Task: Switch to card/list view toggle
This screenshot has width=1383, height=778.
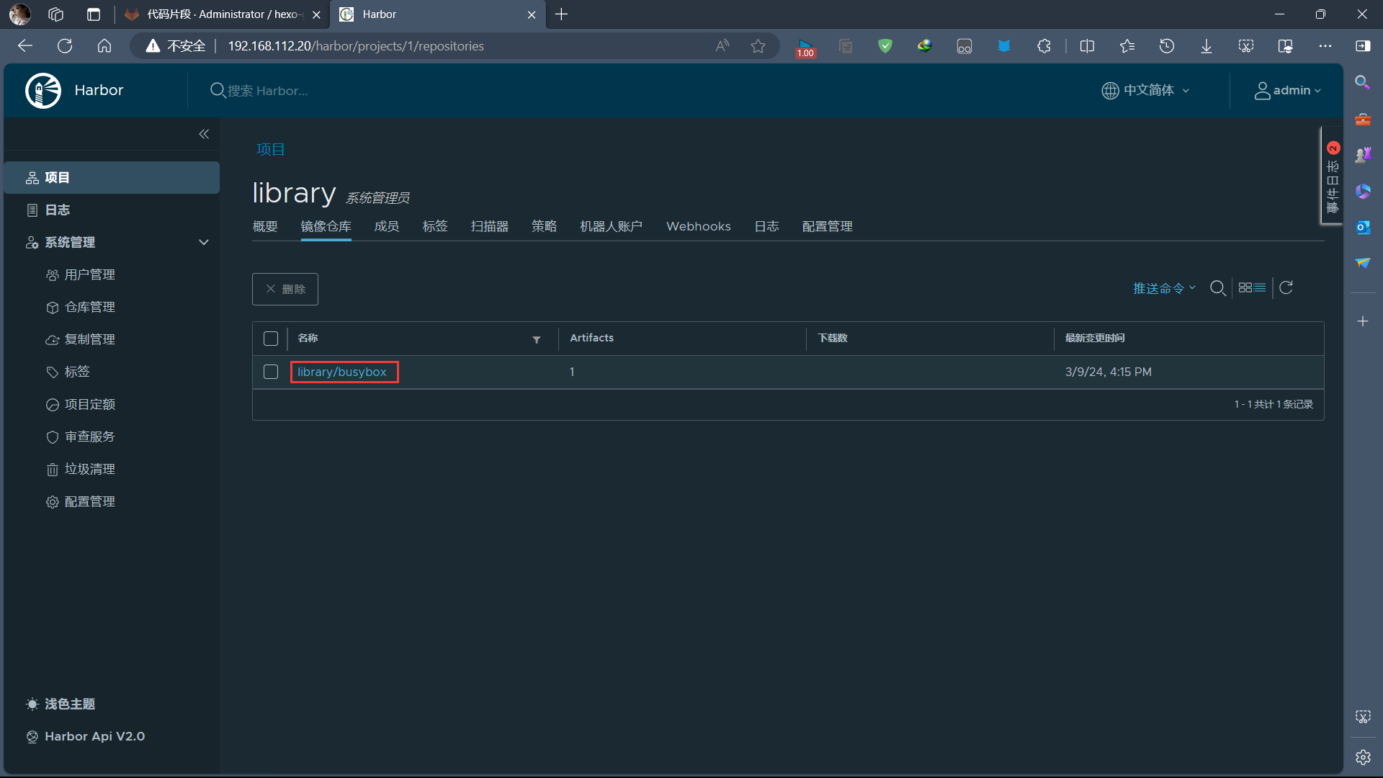Action: 1252,288
